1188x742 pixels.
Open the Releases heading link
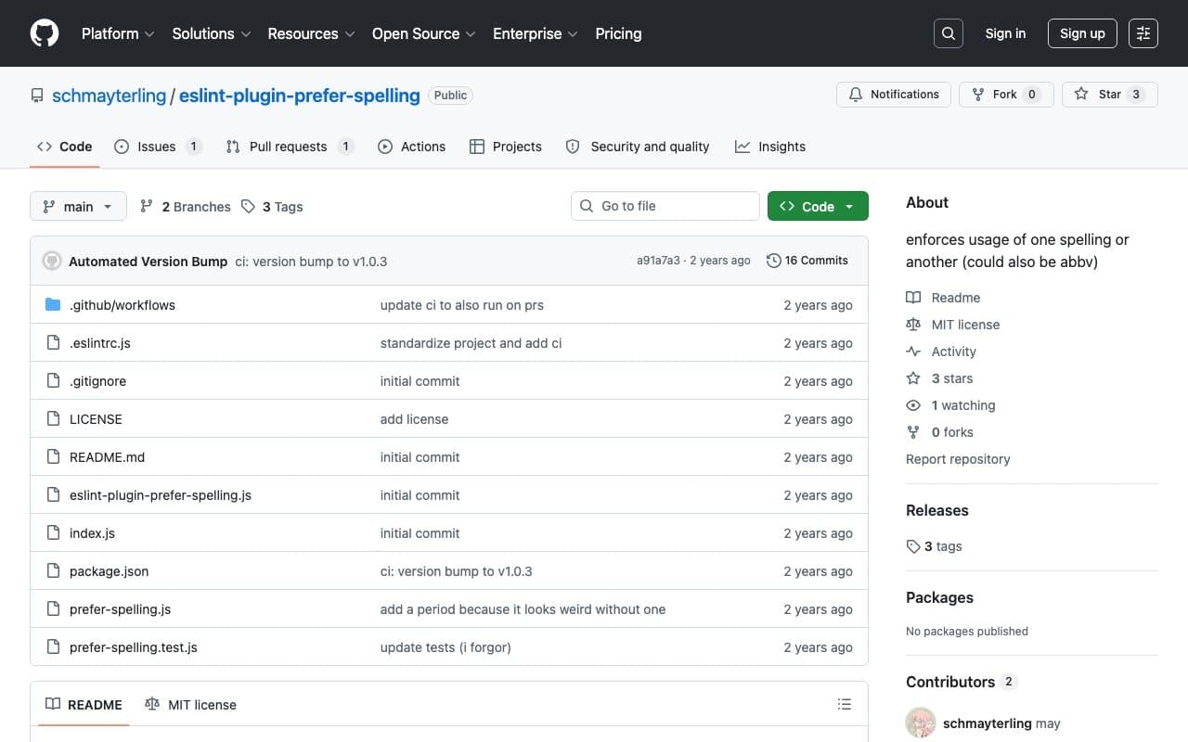pos(937,510)
